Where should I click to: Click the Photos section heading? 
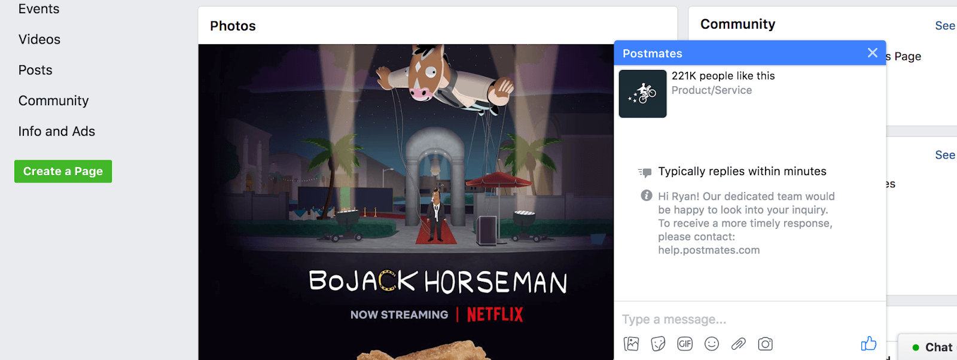pos(233,26)
